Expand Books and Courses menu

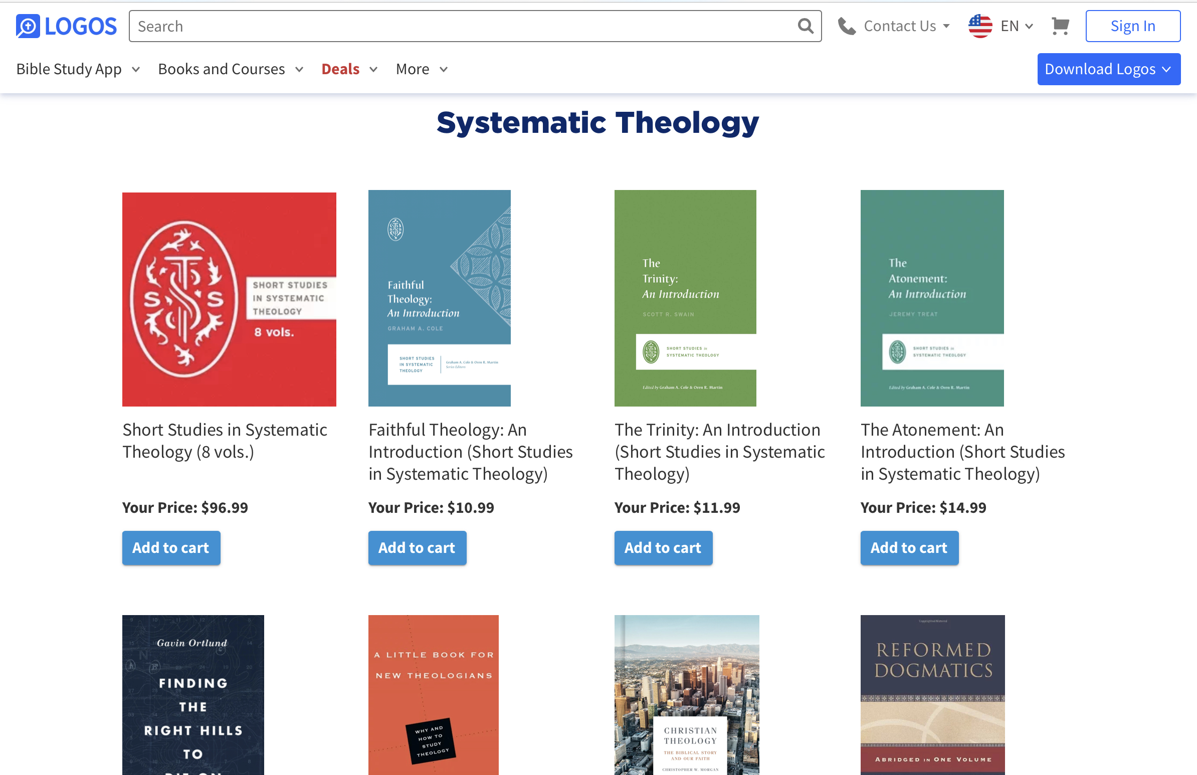click(231, 69)
